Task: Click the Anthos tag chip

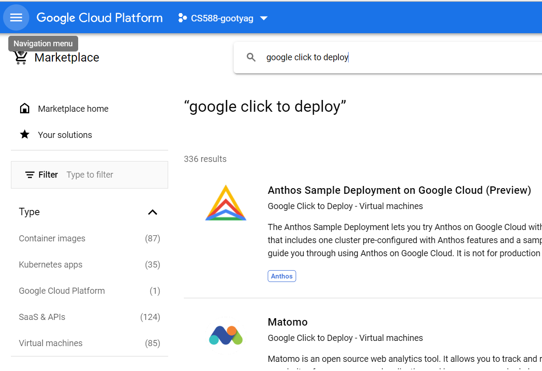Action: (x=282, y=276)
